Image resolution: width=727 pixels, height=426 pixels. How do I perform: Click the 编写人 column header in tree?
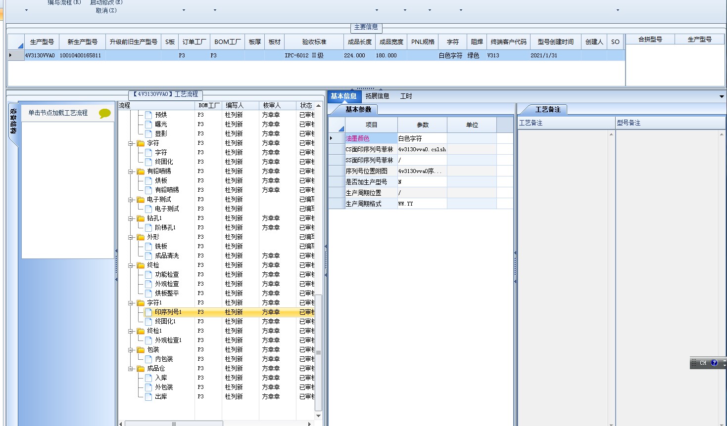pos(240,106)
